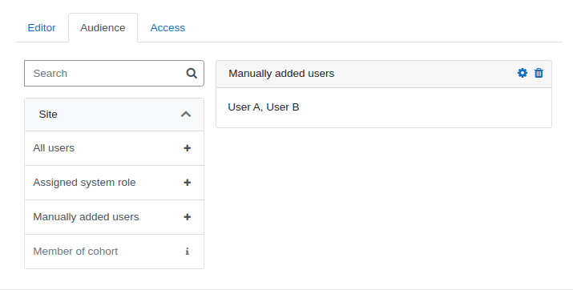
Task: Open settings gear for Manually added users
Action: coord(523,73)
